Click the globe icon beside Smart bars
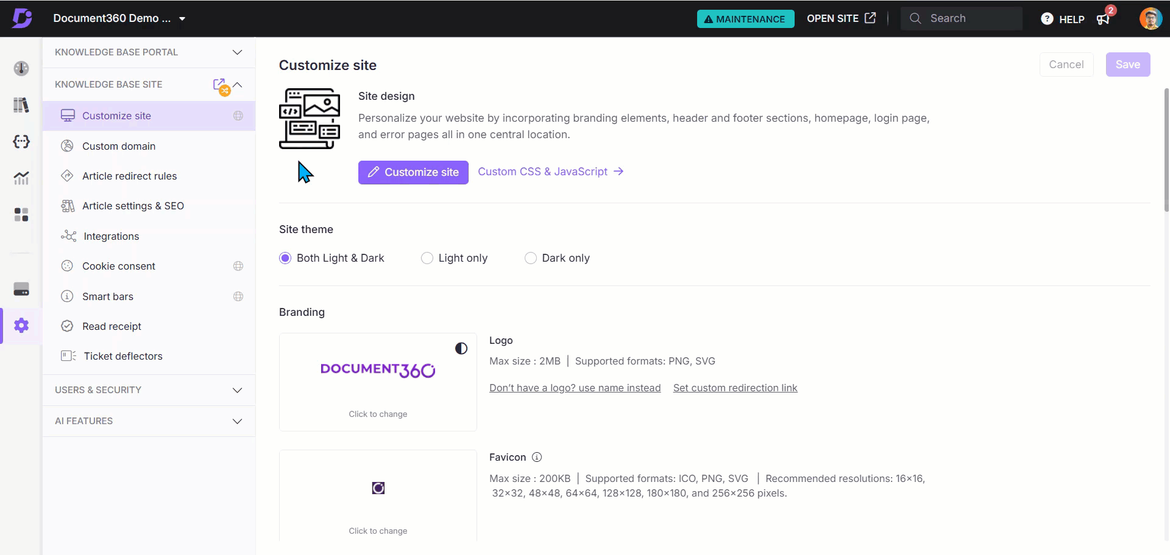The width and height of the screenshot is (1170, 555). pyautogui.click(x=238, y=296)
